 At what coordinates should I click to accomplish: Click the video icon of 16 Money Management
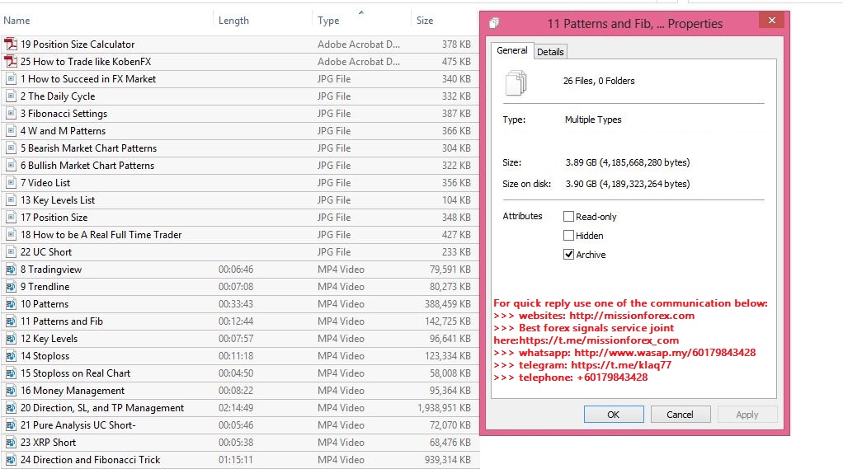click(11, 391)
